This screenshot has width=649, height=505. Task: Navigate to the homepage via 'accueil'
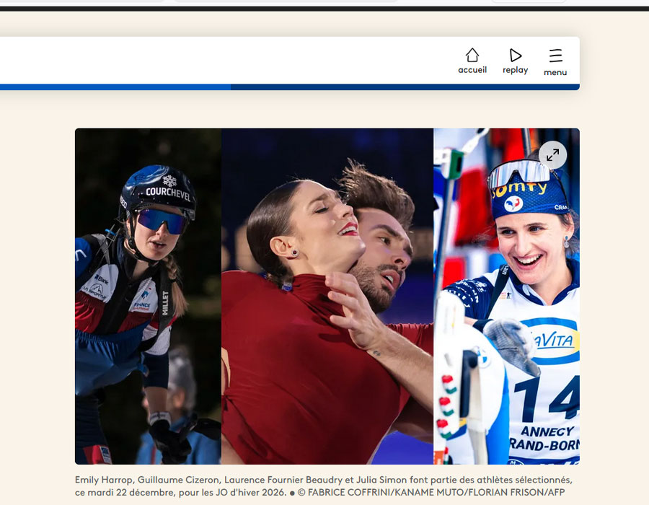[x=472, y=69]
